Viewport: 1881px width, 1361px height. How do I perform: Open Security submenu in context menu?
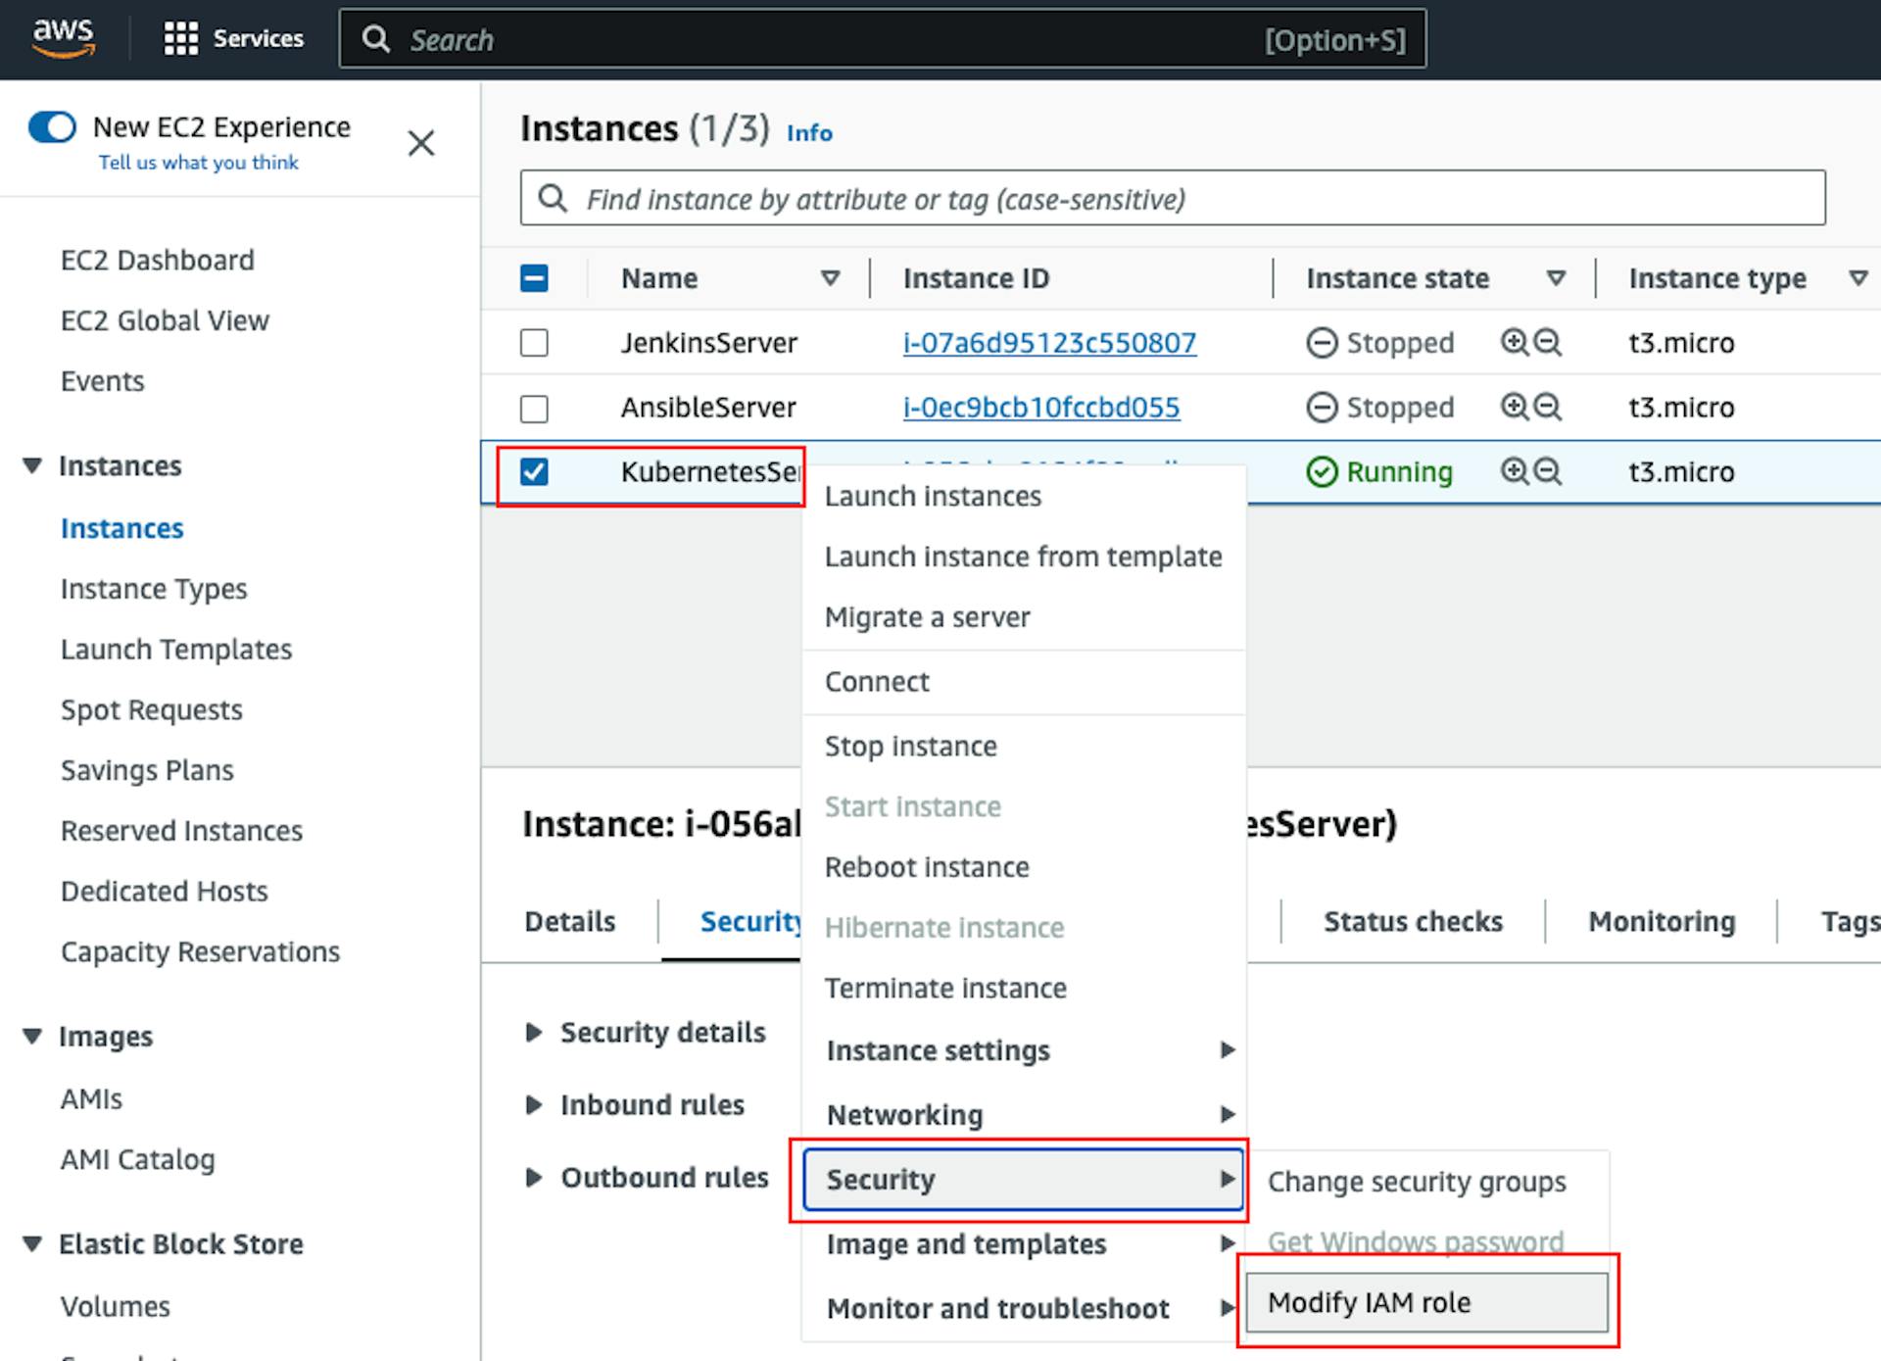[x=1024, y=1180]
